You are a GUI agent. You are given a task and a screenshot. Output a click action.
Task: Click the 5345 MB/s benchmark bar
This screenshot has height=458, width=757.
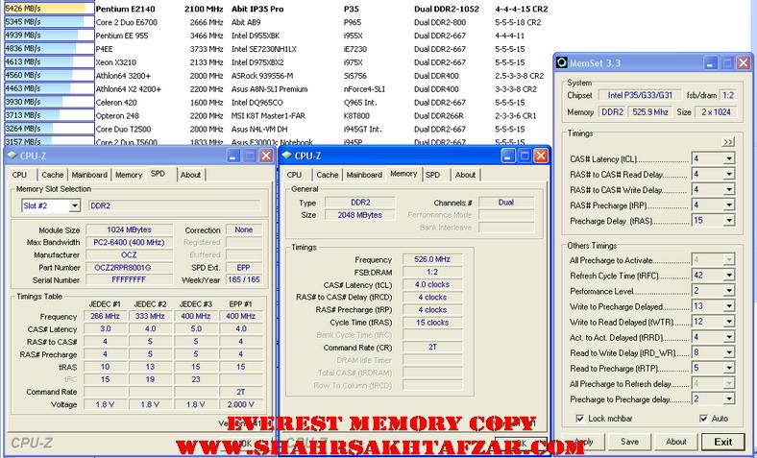[x=48, y=22]
